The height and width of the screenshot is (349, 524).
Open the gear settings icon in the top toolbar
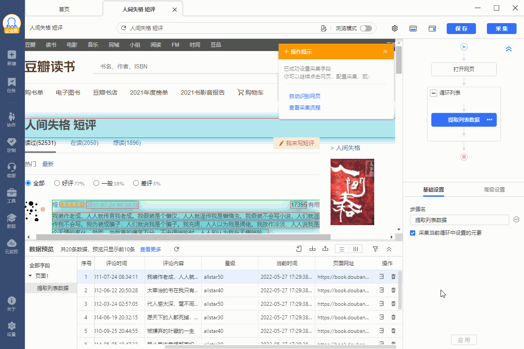click(395, 28)
